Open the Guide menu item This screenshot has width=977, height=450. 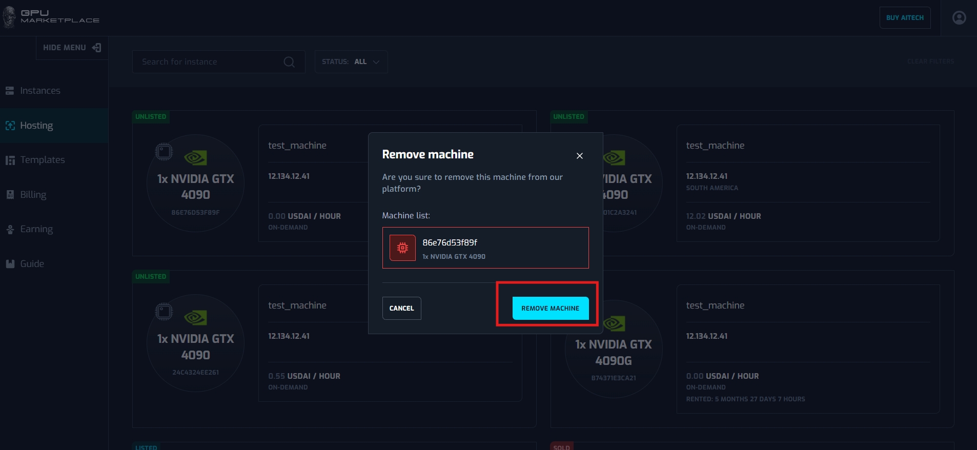32,264
